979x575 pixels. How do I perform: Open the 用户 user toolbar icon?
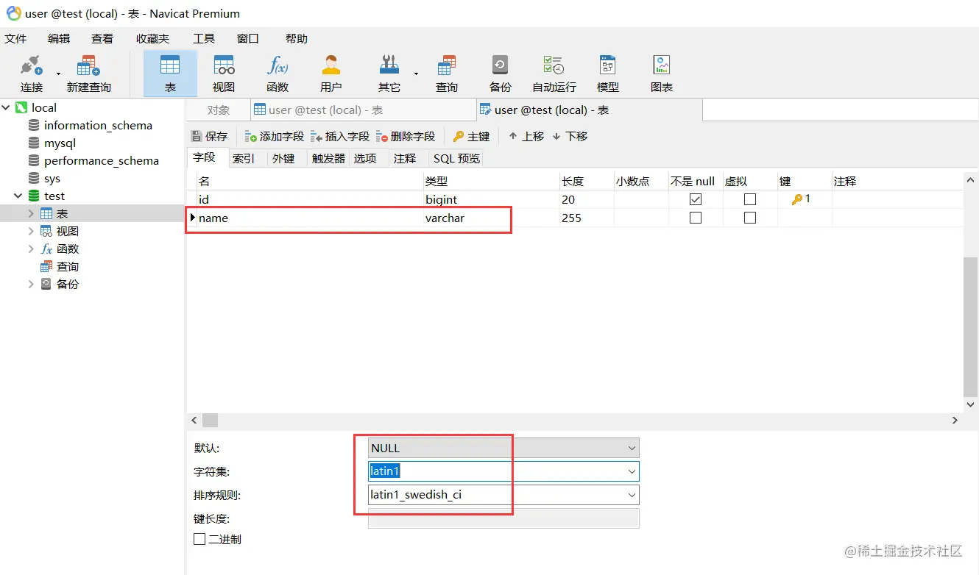coord(331,74)
